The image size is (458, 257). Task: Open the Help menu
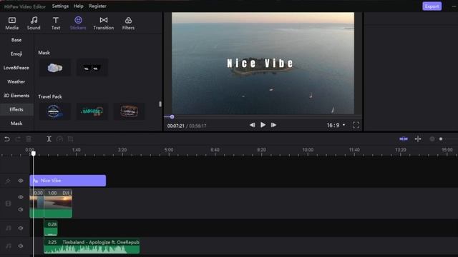[x=78, y=6]
